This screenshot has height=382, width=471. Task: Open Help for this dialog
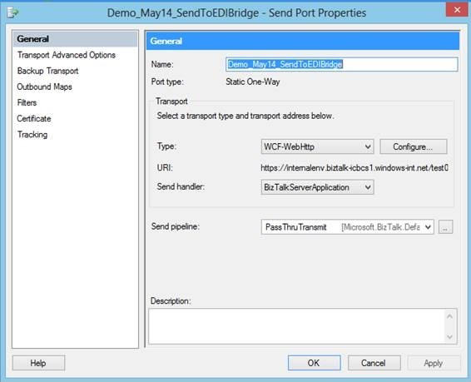[38, 363]
